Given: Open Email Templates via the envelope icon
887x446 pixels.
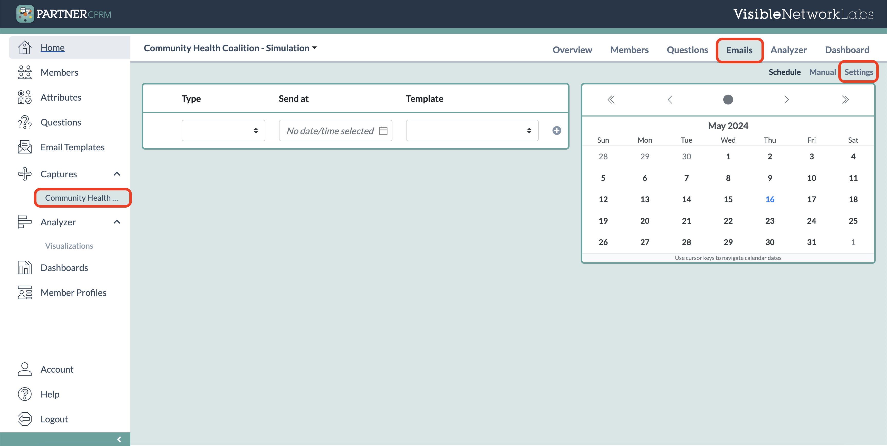Looking at the screenshot, I should point(24,147).
